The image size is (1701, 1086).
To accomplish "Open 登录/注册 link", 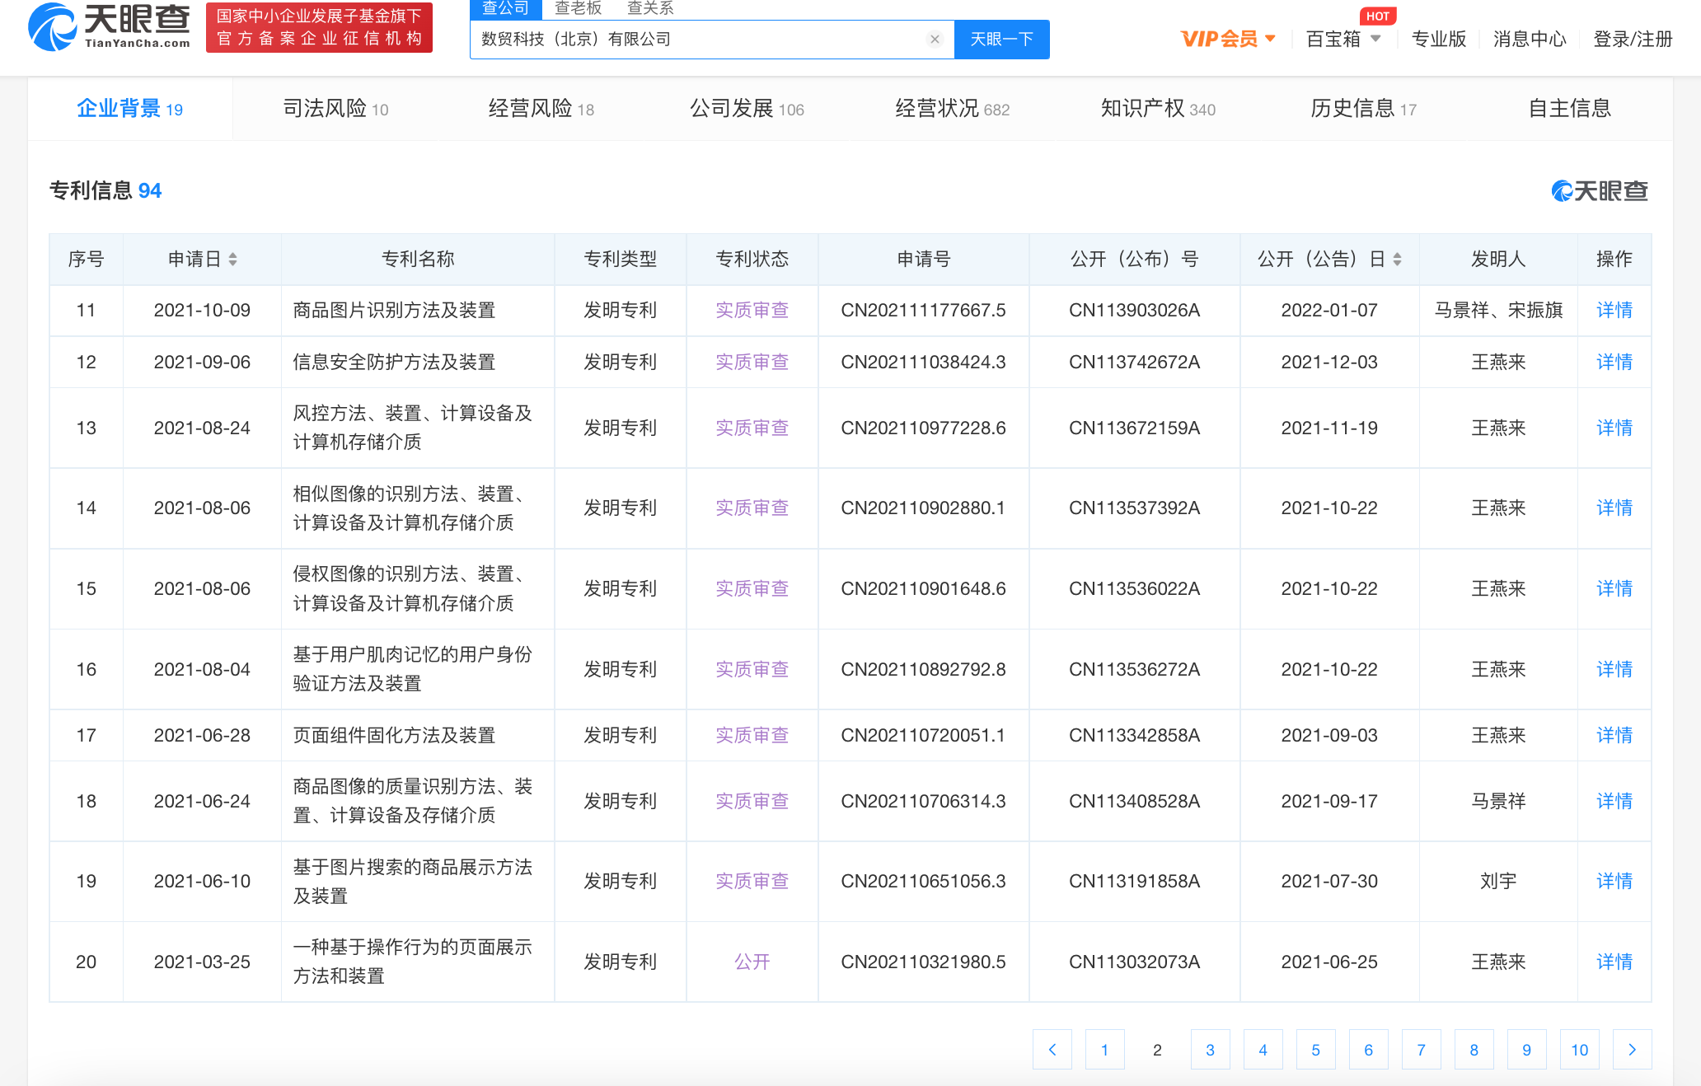I will [1632, 39].
